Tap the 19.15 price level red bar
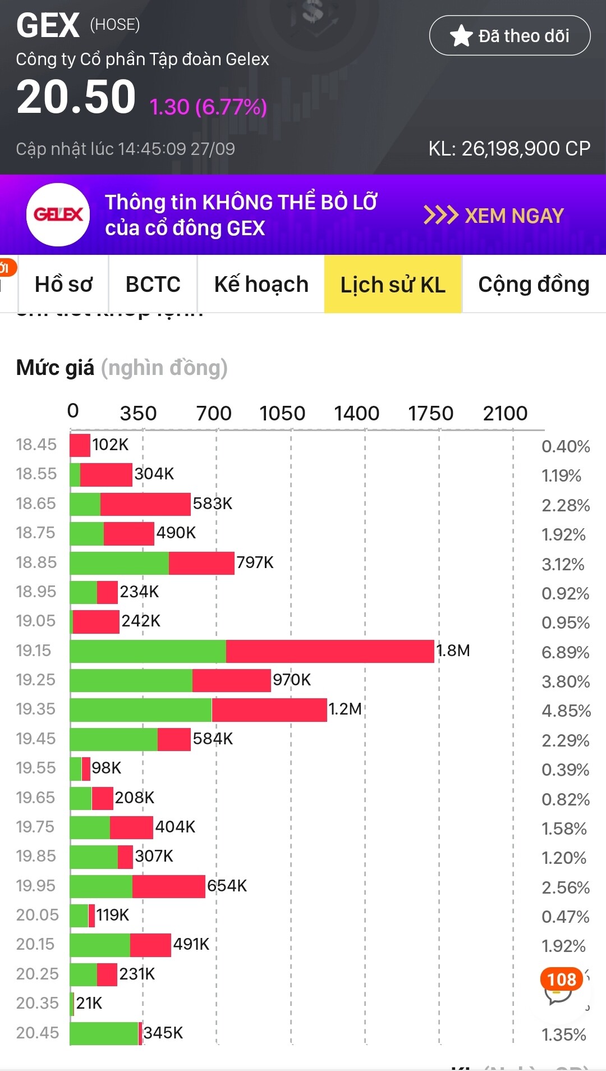This screenshot has width=606, height=1071. click(x=330, y=651)
